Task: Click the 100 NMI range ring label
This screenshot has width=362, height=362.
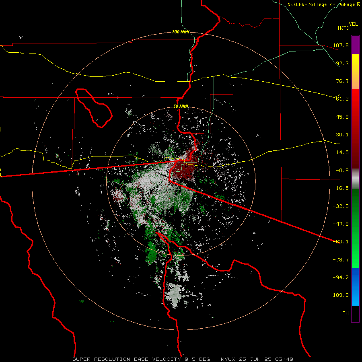Action: point(181,32)
